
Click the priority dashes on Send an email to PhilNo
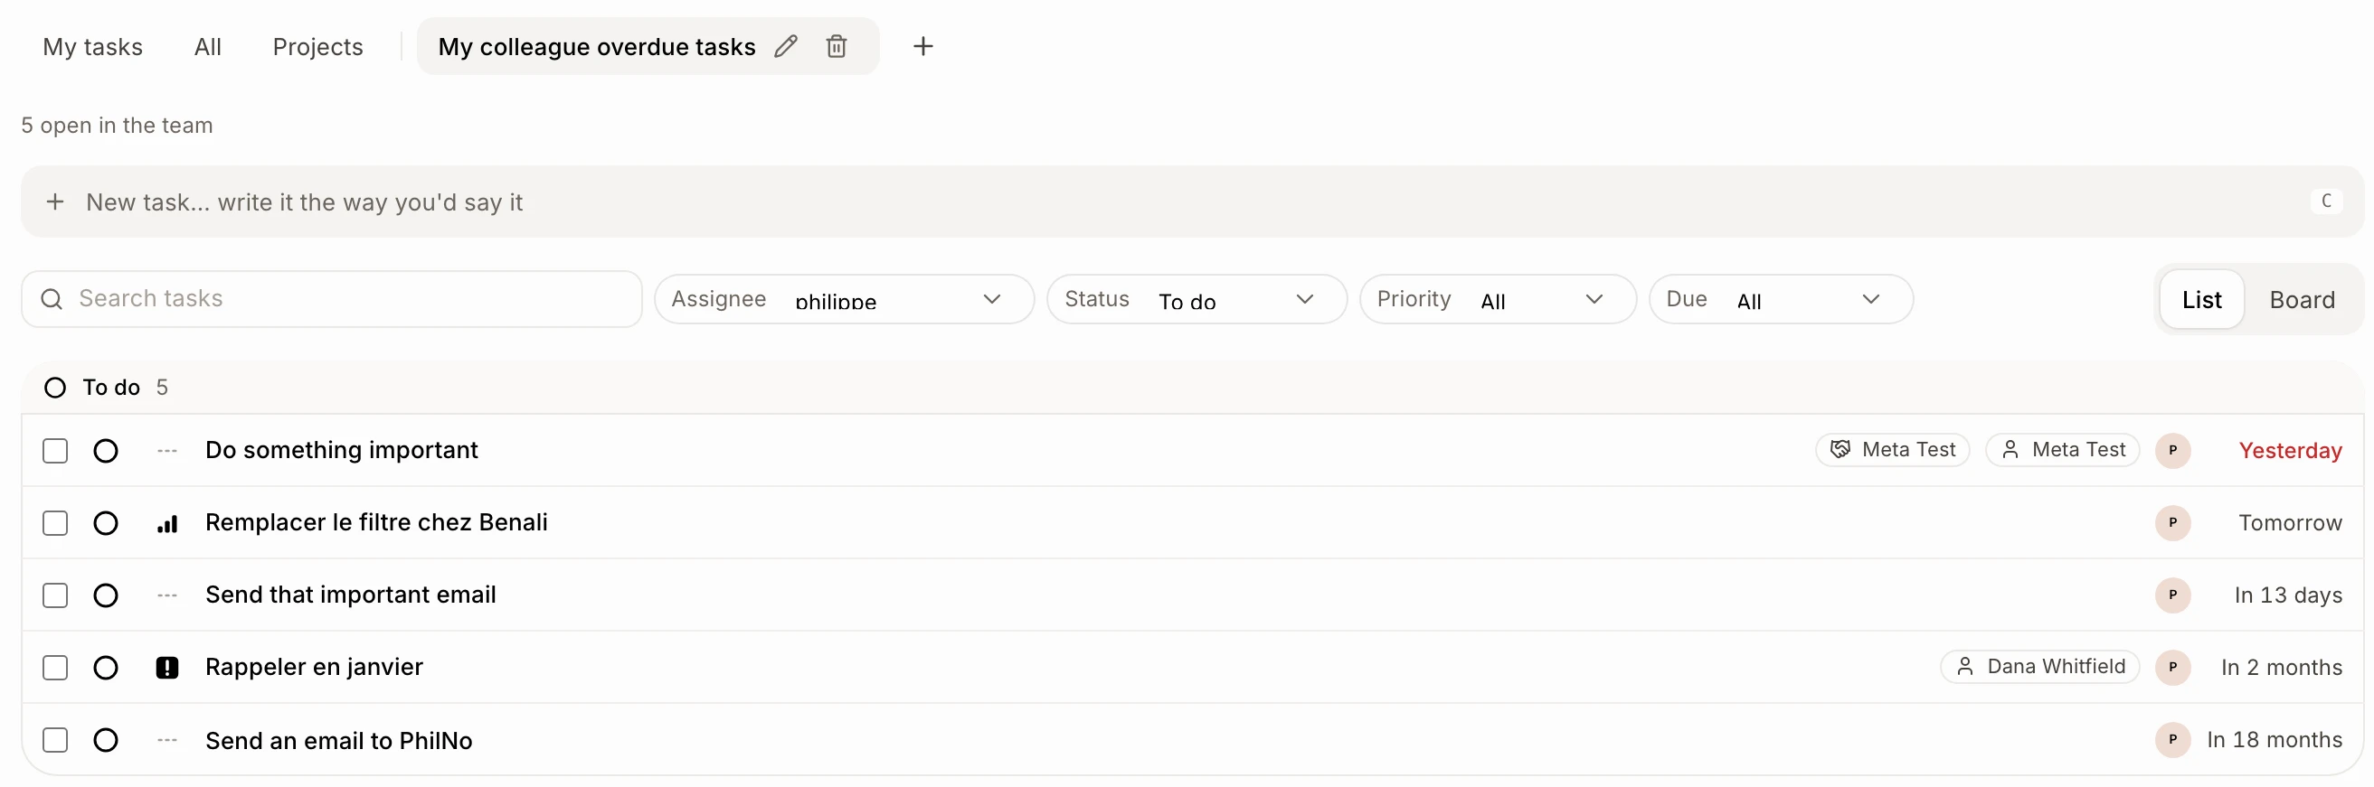[166, 740]
